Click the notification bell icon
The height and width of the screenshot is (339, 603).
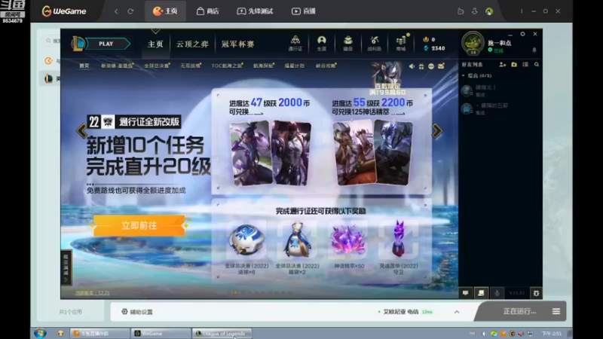(534, 50)
